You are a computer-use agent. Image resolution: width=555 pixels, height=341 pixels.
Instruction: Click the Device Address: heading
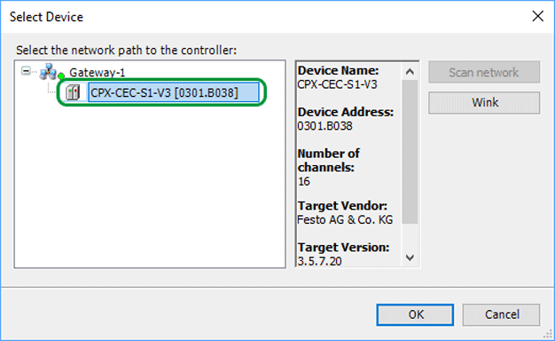[x=346, y=112]
